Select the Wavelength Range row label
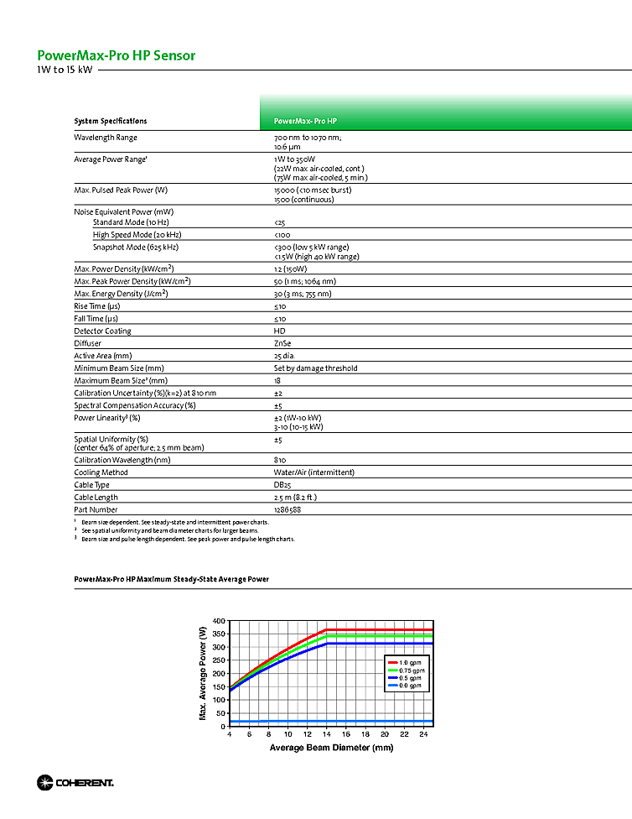The width and height of the screenshot is (632, 819). point(106,138)
